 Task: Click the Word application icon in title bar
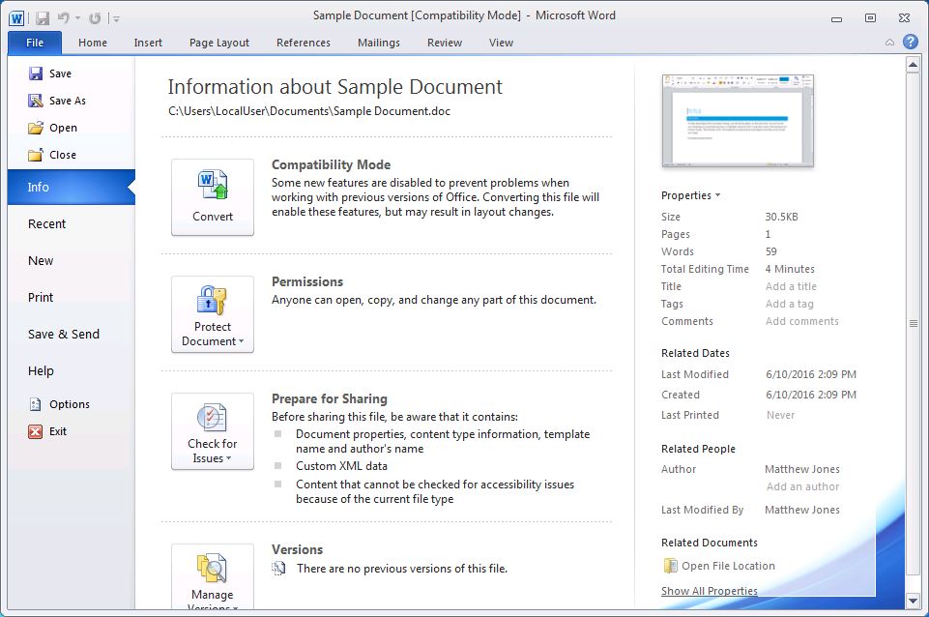pyautogui.click(x=16, y=18)
